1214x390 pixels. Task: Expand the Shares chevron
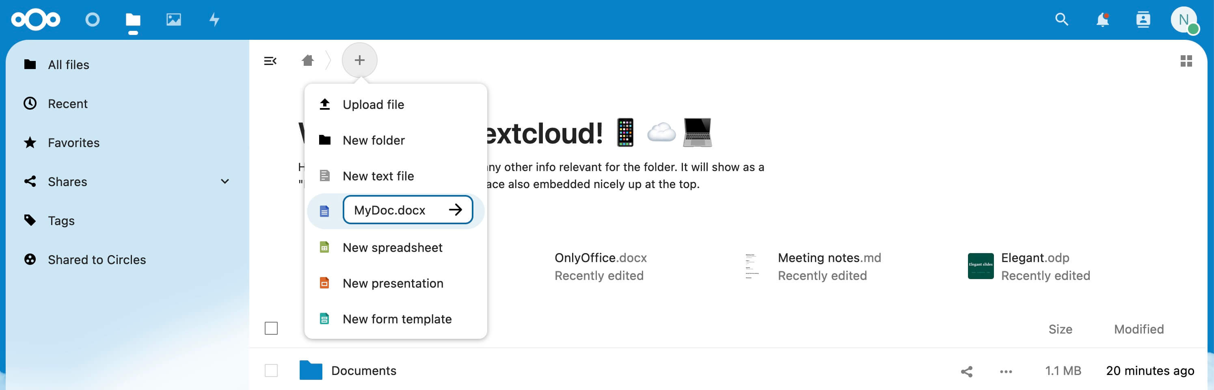click(225, 182)
